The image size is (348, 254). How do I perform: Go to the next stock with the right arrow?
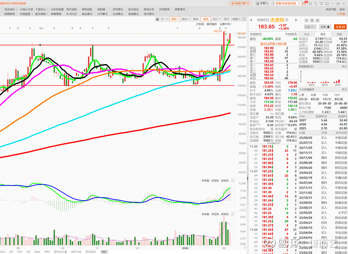tap(296, 20)
